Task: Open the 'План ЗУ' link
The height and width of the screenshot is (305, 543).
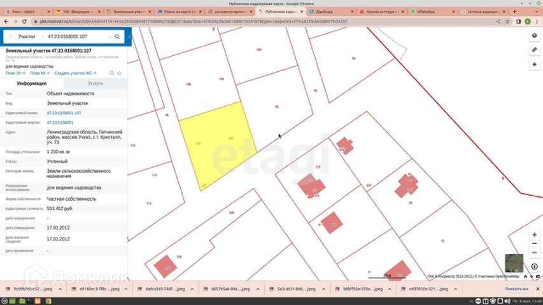Action: tap(15, 73)
